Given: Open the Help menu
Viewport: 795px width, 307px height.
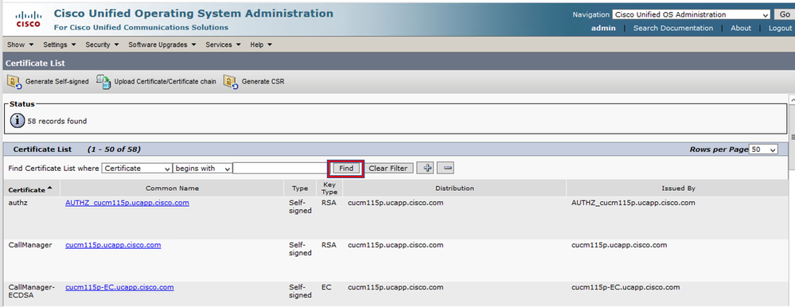Looking at the screenshot, I should click(x=261, y=45).
